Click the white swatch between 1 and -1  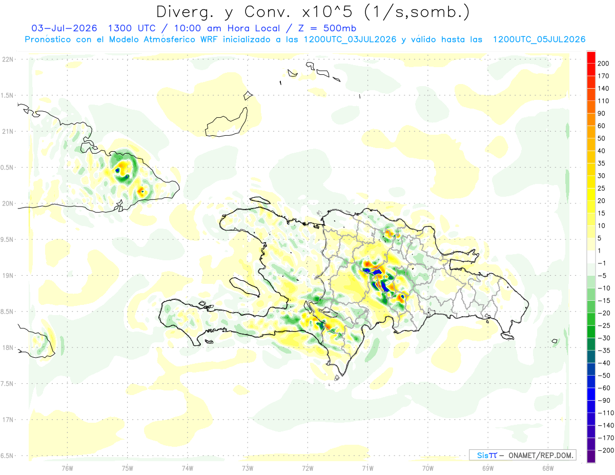591,257
